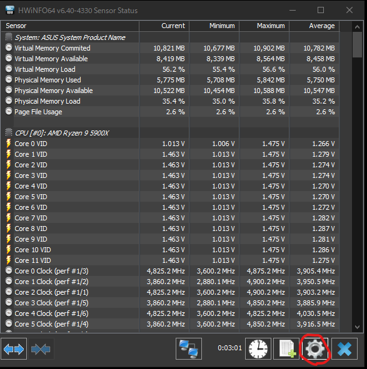Select System: ASUS System Product Name group
This screenshot has height=369, width=367.
click(x=70, y=37)
